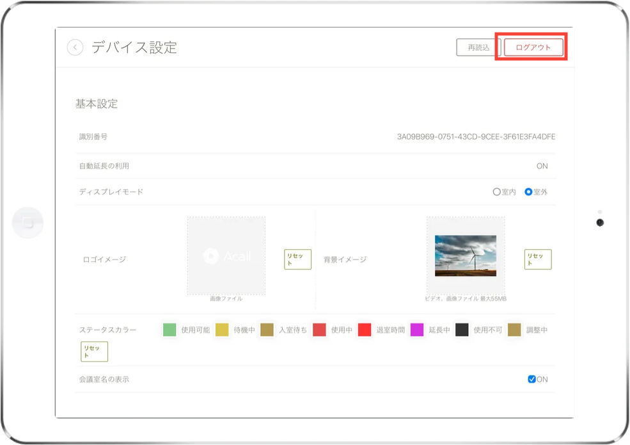This screenshot has height=445, width=630.
Task: Click the ディスプレイモード label
Action: click(x=111, y=192)
